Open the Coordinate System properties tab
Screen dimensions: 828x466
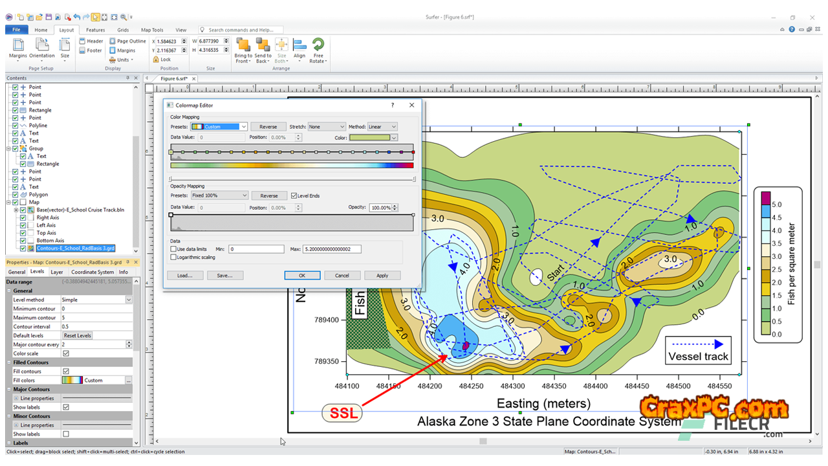[92, 272]
